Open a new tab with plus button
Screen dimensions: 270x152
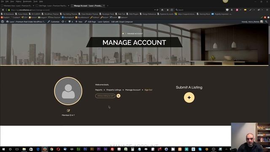[x=108, y=5]
